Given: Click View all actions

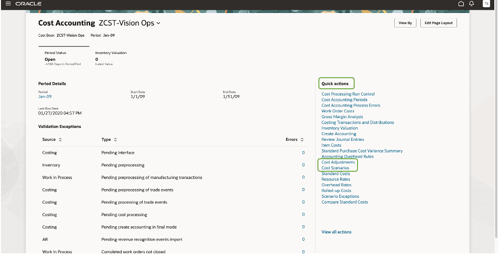Looking at the screenshot, I should (336, 232).
